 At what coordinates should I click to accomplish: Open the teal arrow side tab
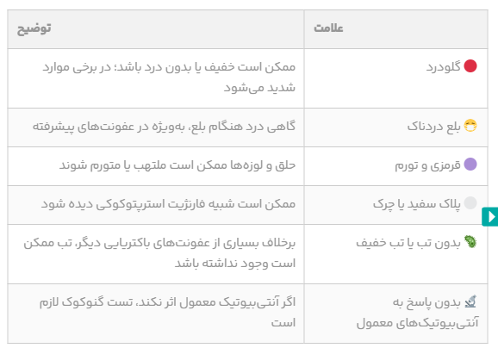[490, 216]
